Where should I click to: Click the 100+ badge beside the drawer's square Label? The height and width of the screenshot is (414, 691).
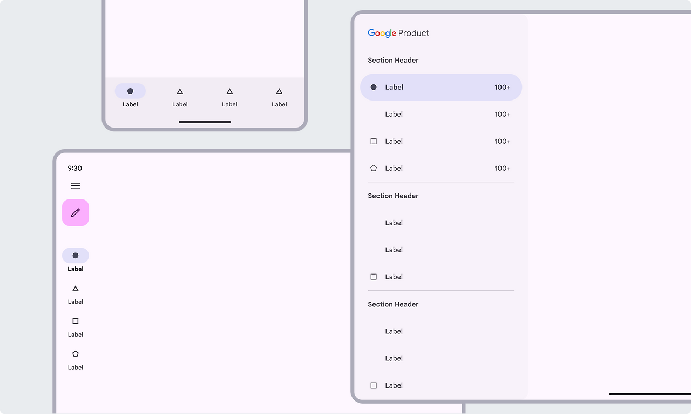(503, 141)
